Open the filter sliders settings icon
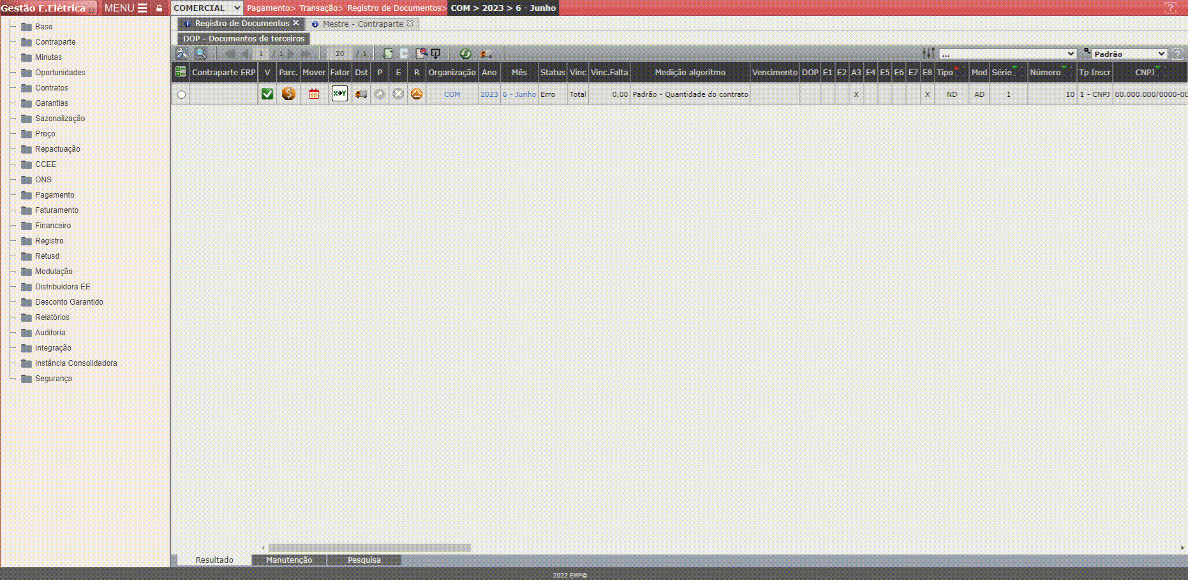 pyautogui.click(x=928, y=54)
